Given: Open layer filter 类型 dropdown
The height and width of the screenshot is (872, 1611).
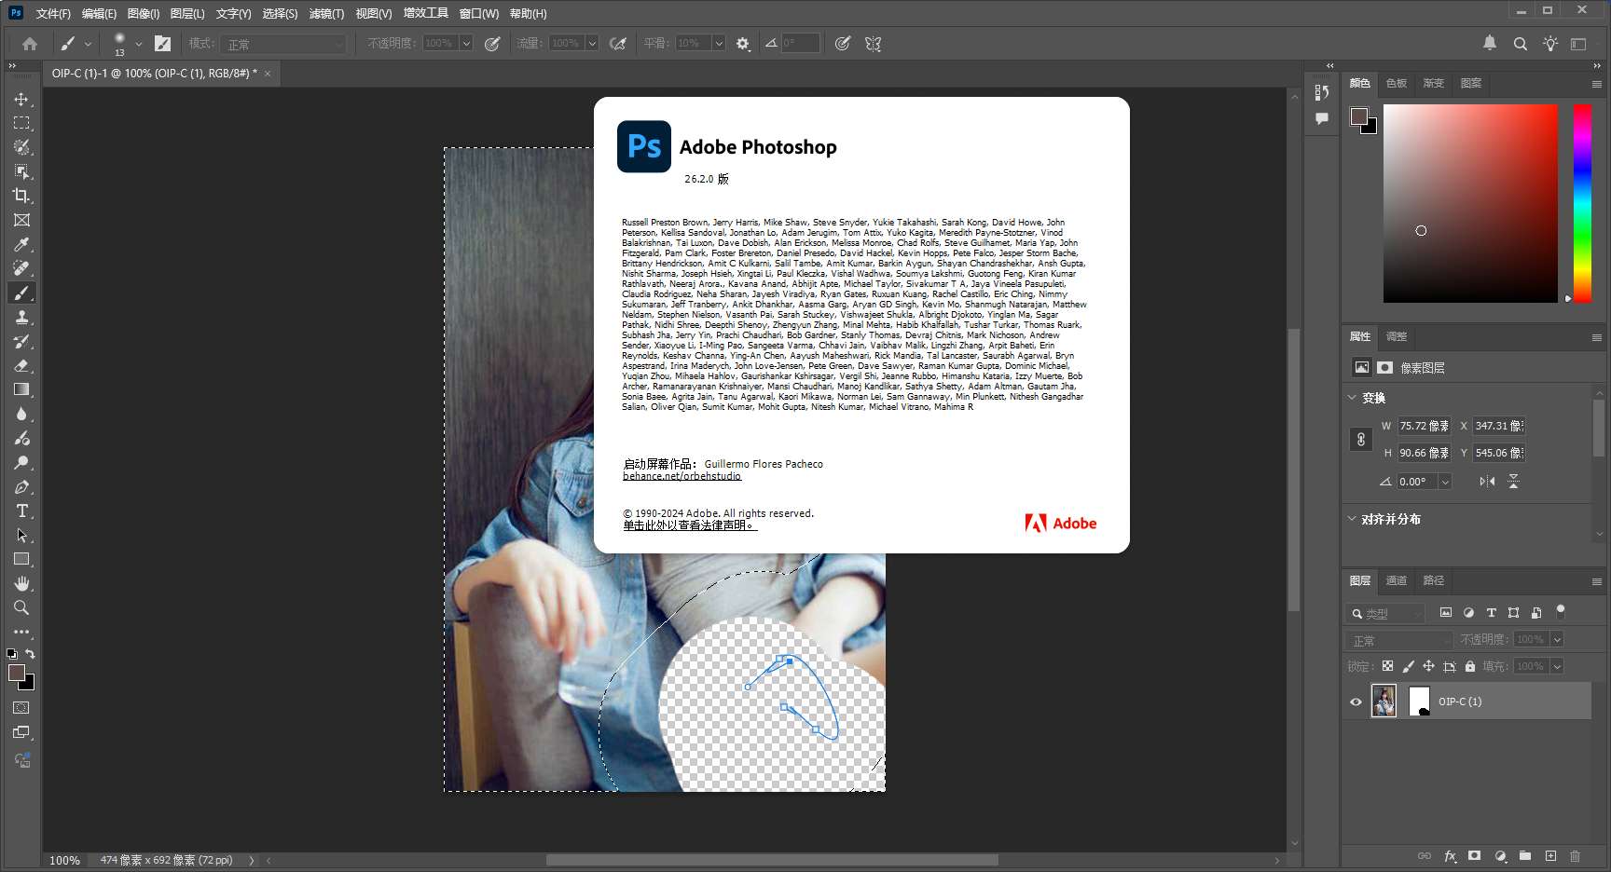Looking at the screenshot, I should (1386, 613).
